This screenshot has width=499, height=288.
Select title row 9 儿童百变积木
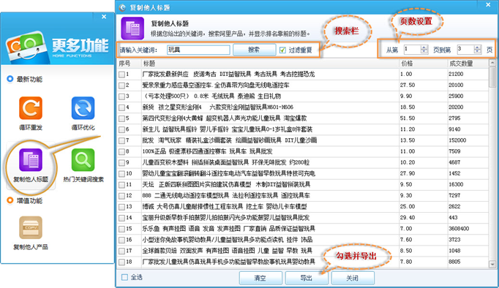[x=225, y=162]
